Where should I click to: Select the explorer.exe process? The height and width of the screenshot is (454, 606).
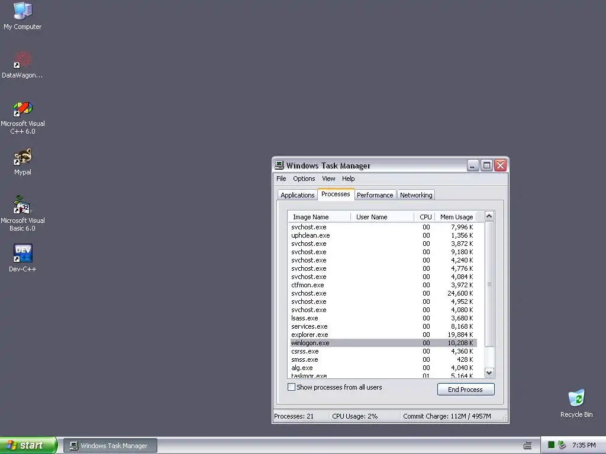click(x=383, y=335)
